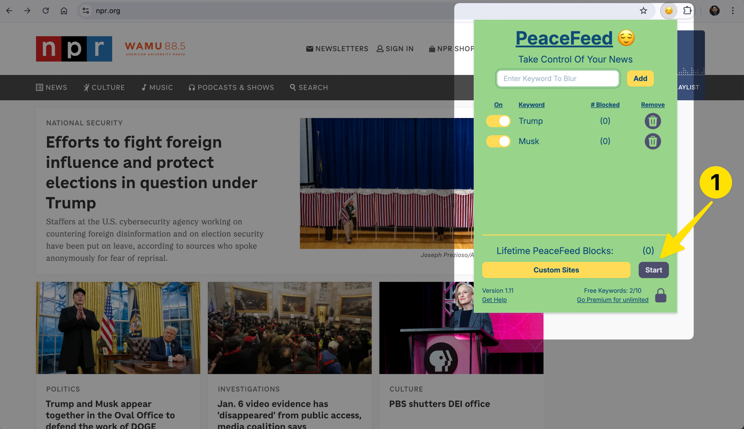This screenshot has width=744, height=429.
Task: Open site information icon in address bar
Action: point(86,10)
